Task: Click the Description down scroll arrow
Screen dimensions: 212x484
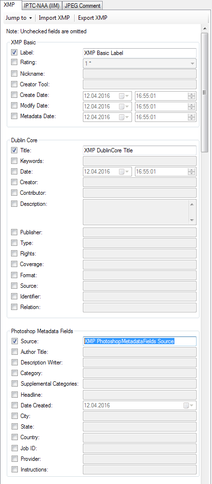Action: tap(192, 220)
